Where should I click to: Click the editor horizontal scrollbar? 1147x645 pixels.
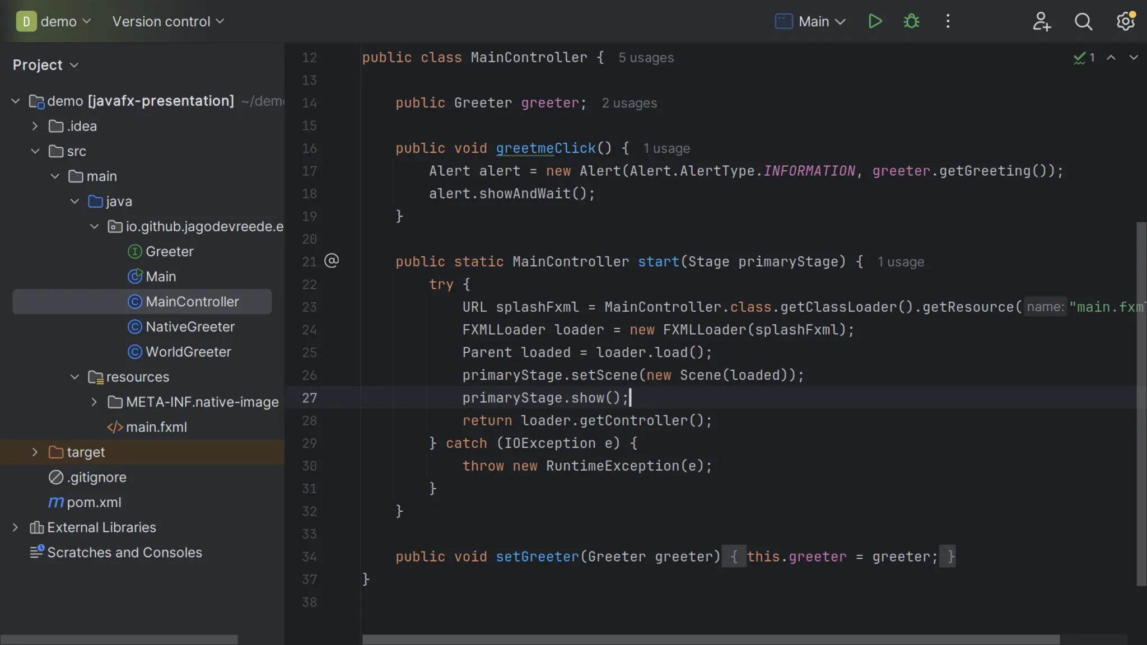pyautogui.click(x=710, y=639)
